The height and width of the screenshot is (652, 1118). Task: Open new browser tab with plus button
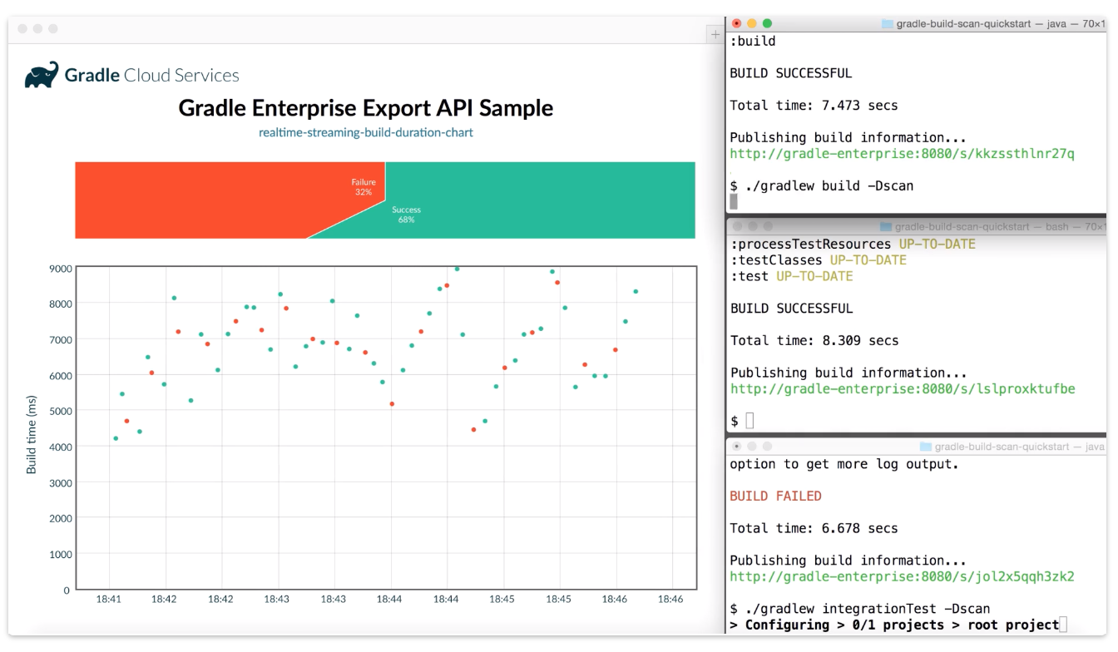click(x=715, y=34)
